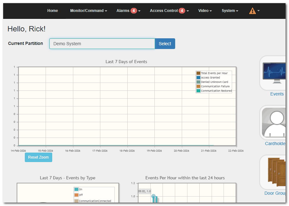Click the On legend swatch in pie chart

coord(76,189)
